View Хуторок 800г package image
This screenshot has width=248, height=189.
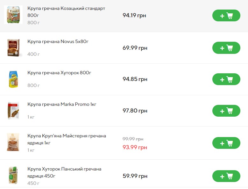pos(13,79)
